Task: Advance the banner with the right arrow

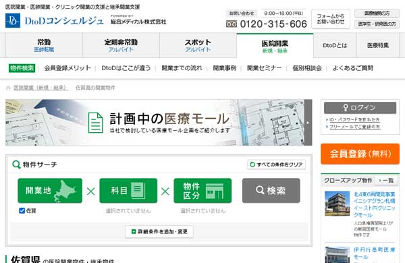Action: pyautogui.click(x=308, y=123)
